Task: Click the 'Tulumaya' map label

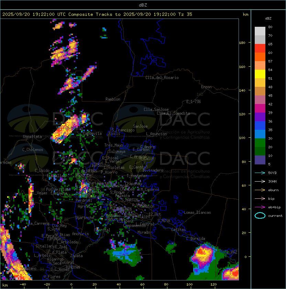Action: (x=117, y=151)
